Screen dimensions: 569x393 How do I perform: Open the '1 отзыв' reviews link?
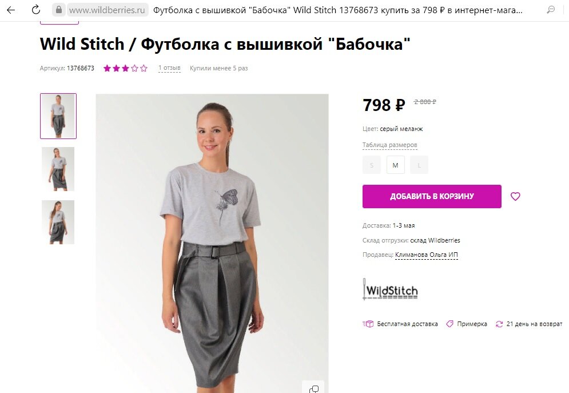coord(169,68)
